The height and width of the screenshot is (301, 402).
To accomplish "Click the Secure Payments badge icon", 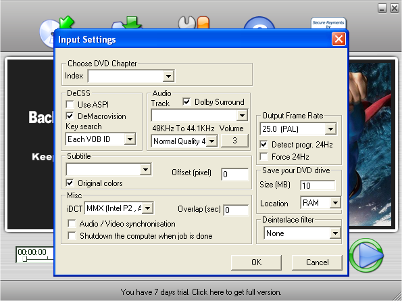I will (x=328, y=24).
